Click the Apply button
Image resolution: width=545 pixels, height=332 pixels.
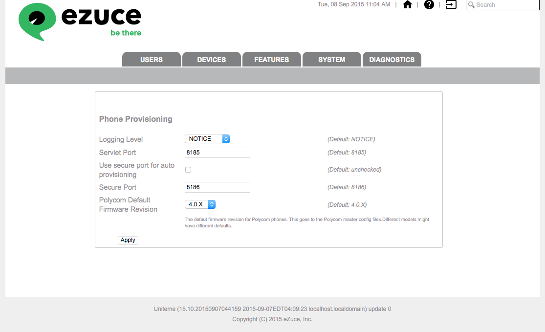pos(128,240)
